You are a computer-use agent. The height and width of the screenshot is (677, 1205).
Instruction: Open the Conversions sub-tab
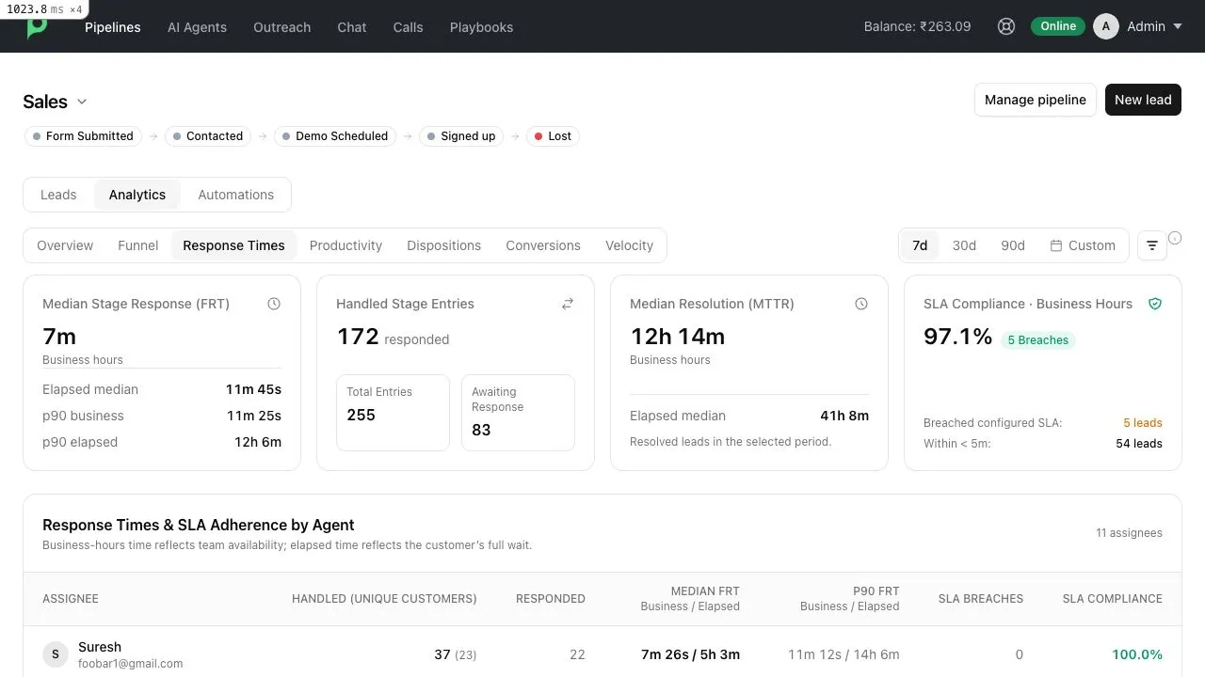[543, 245]
